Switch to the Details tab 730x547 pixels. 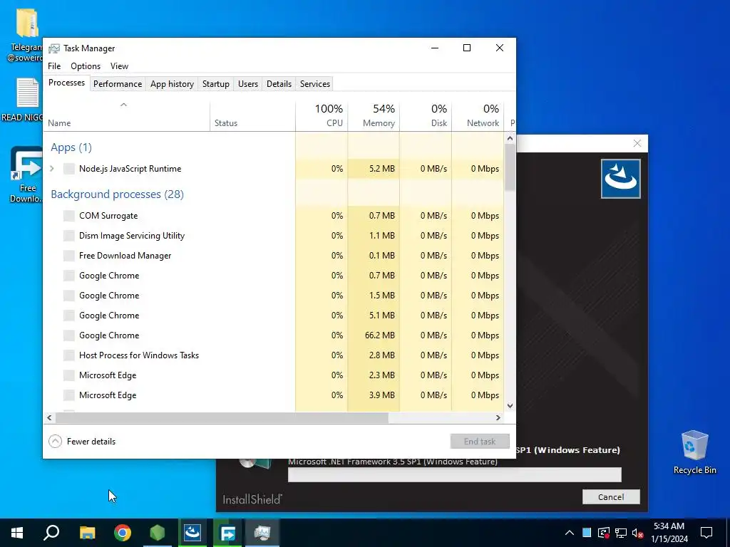(x=279, y=84)
